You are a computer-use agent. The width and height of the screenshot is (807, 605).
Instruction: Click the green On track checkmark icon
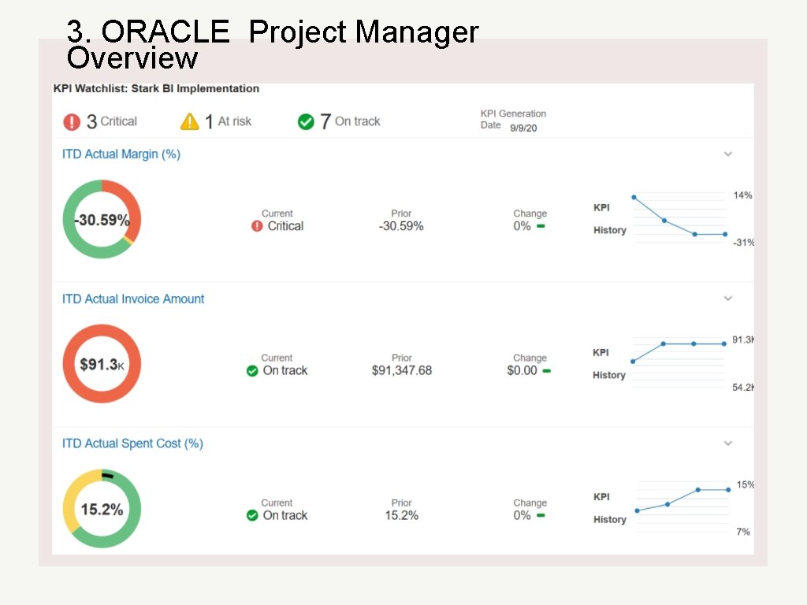[306, 121]
